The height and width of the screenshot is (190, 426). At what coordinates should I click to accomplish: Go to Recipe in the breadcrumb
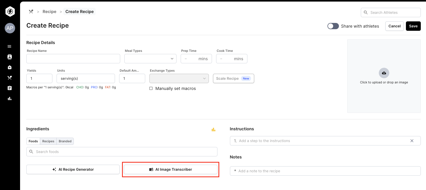coord(50,11)
